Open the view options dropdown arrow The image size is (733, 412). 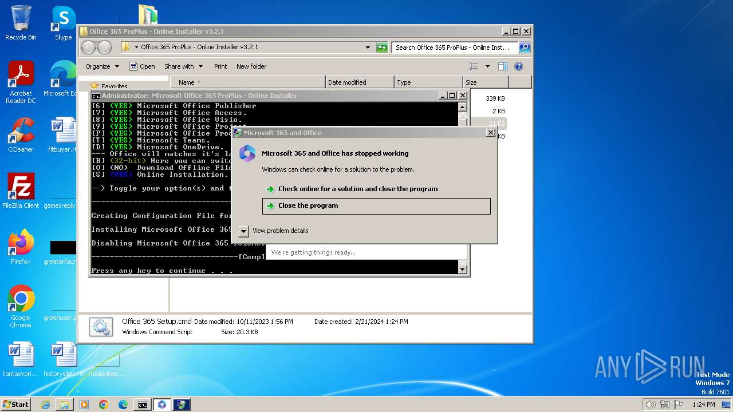[487, 66]
